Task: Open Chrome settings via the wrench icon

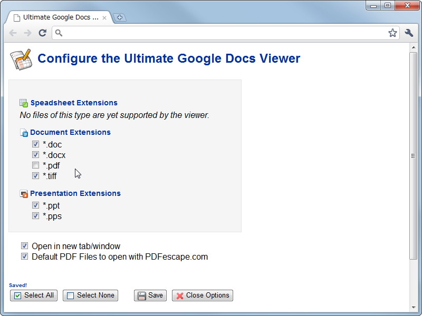Action: tap(409, 33)
